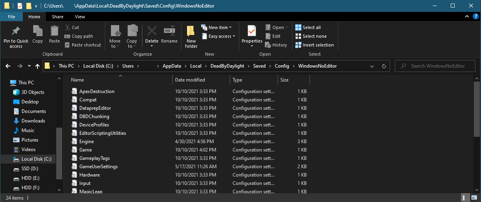This screenshot has width=481, height=202.
Task: Select the Cut scissors command
Action: pos(72,27)
